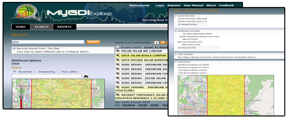Image resolution: width=291 pixels, height=119 pixels.
Task: Select the Intersecting radio button
Action: pos(35,71)
